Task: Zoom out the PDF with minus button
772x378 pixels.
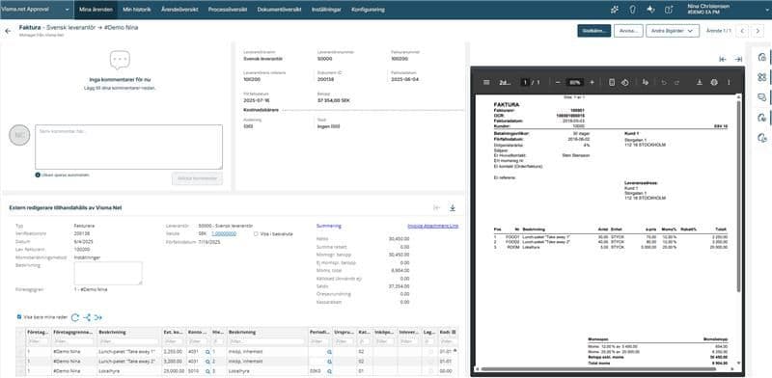Action: tap(558, 82)
